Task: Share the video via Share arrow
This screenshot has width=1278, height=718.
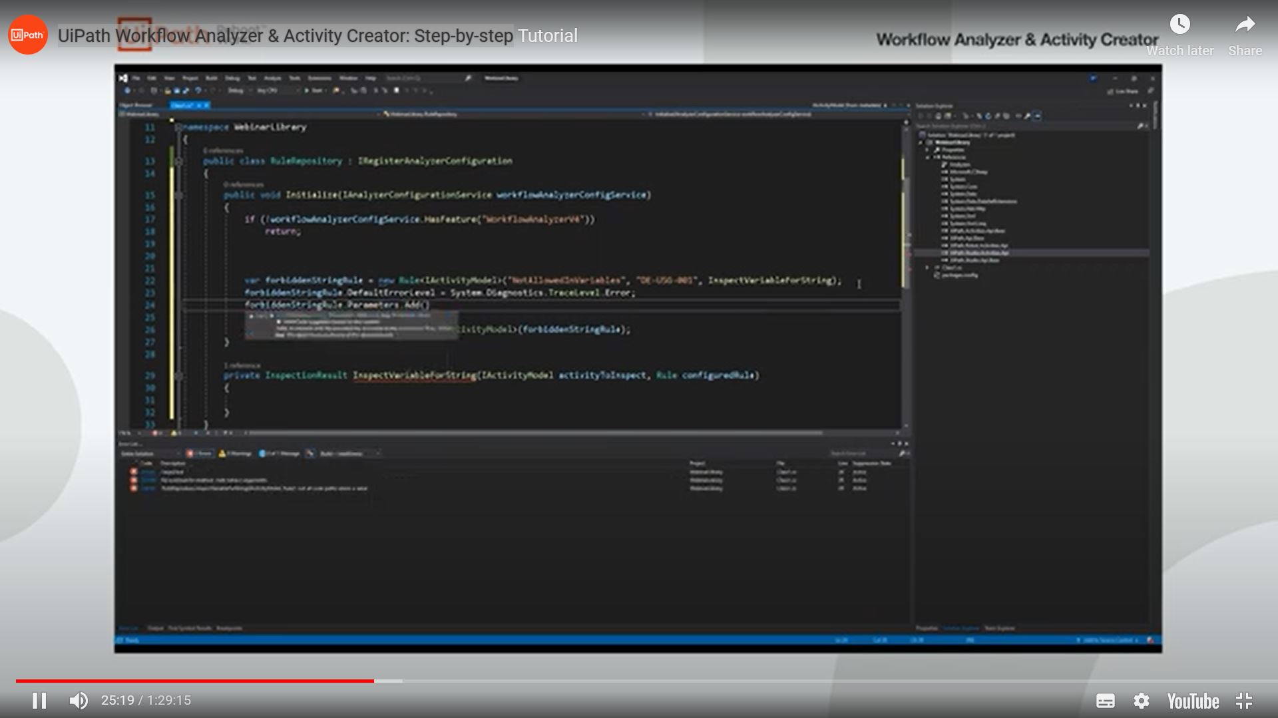Action: 1245,35
